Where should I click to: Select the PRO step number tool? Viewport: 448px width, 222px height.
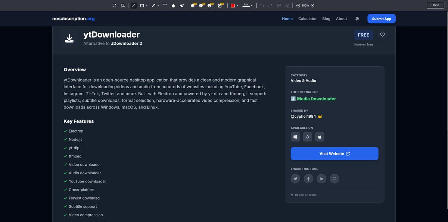(202, 5)
